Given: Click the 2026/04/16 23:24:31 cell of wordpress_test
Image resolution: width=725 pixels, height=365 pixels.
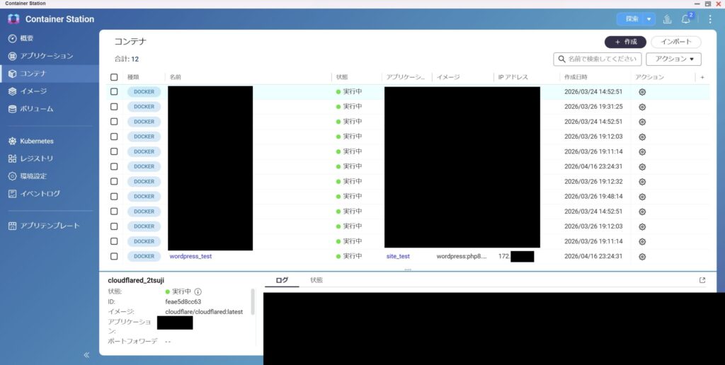Looking at the screenshot, I should [x=593, y=256].
